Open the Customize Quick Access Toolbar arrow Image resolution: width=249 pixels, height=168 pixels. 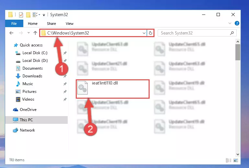click(x=44, y=15)
